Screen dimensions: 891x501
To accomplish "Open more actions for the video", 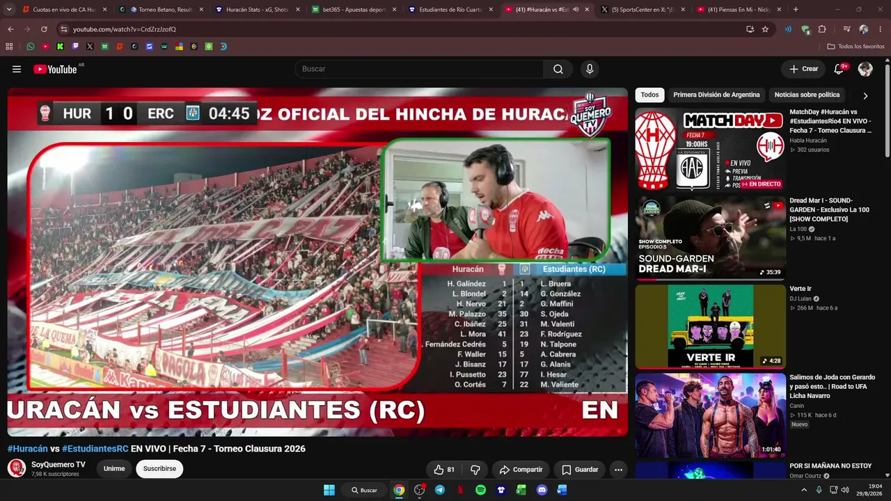I will pyautogui.click(x=618, y=470).
